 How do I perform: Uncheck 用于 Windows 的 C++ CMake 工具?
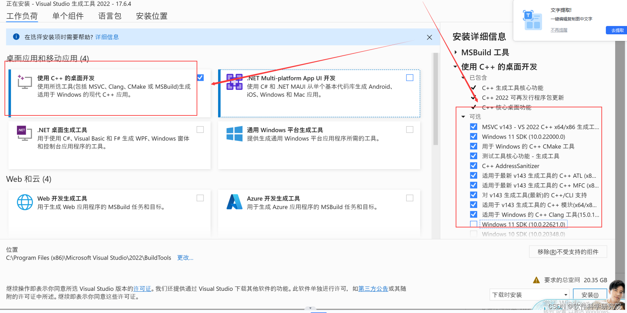coord(473,146)
